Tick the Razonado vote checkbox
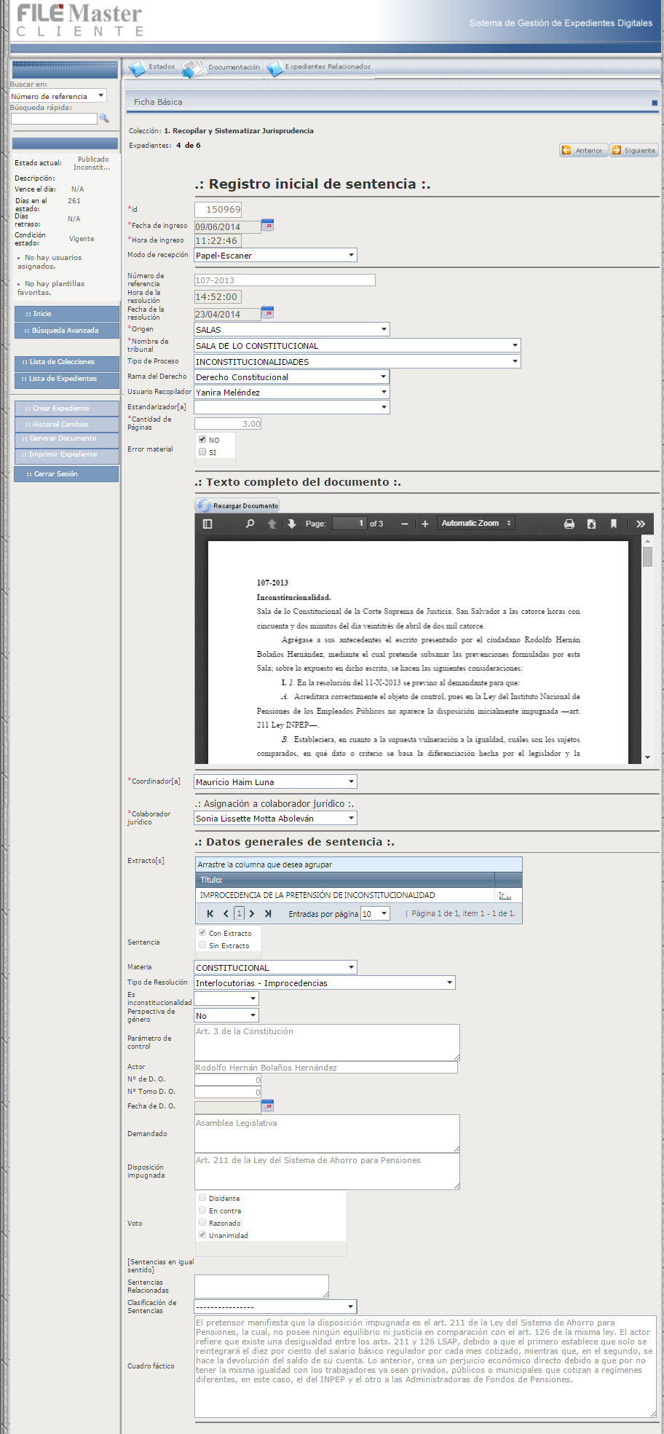Image resolution: width=664 pixels, height=1434 pixels. [x=202, y=1223]
